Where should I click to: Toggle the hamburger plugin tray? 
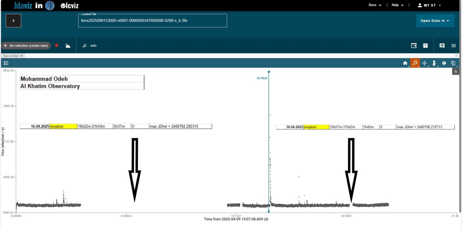pos(454,45)
